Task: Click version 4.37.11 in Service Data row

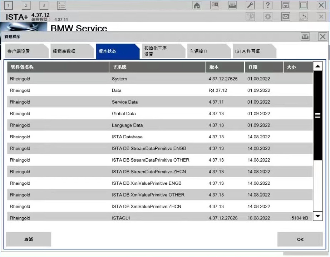Action: 216,102
